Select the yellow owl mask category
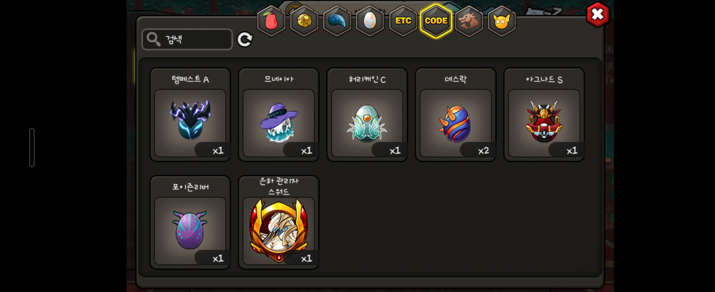715x292 pixels. tap(502, 21)
